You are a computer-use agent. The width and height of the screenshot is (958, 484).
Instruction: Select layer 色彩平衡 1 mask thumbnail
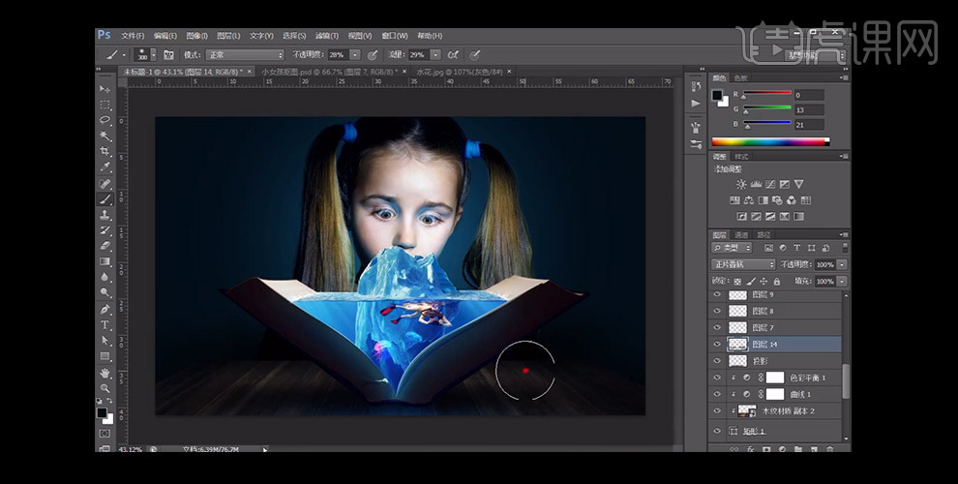coord(775,378)
